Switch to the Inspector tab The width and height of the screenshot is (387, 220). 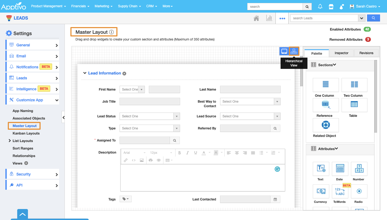[341, 53]
